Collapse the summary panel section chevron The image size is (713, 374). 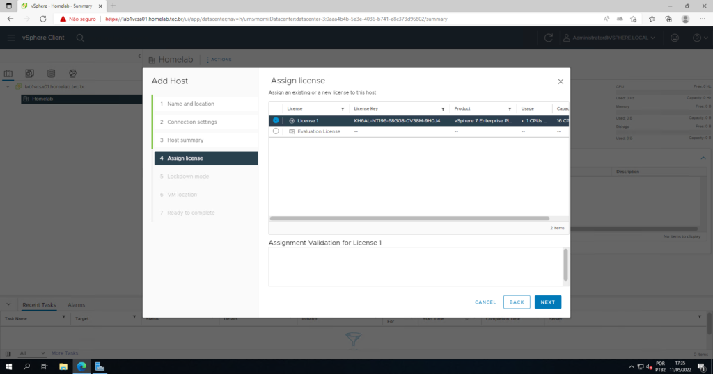[x=703, y=158]
